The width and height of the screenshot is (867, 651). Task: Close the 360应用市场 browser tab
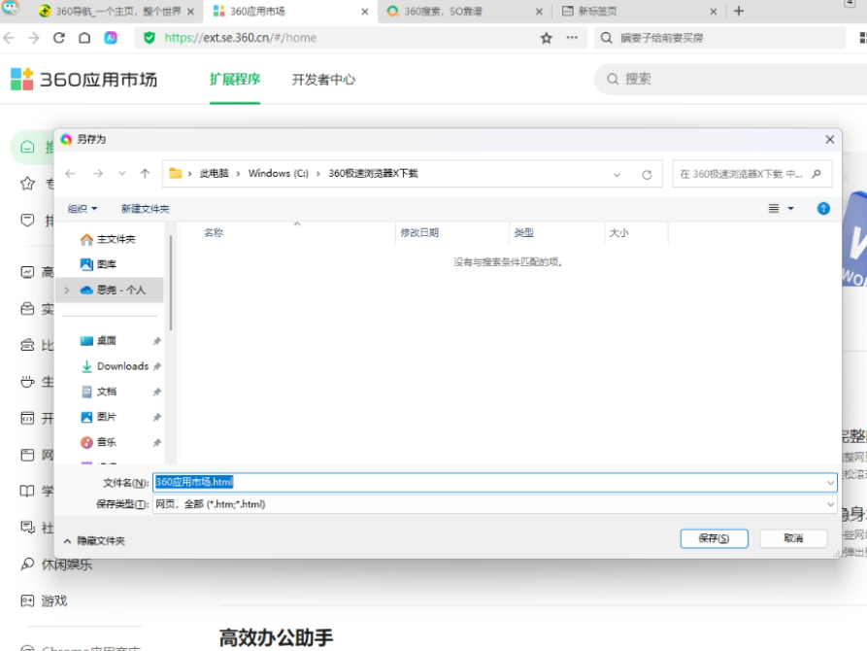pos(365,11)
